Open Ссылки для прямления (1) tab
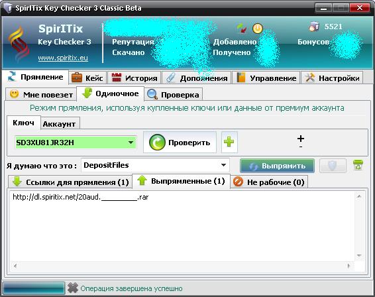This screenshot has width=375, height=297. [x=70, y=182]
